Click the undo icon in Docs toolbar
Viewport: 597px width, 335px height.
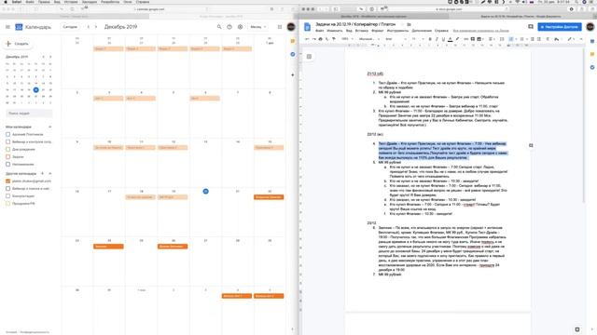307,39
